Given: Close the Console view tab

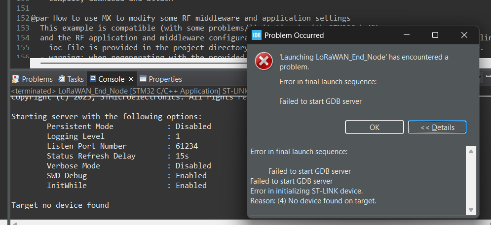Looking at the screenshot, I should point(131,79).
